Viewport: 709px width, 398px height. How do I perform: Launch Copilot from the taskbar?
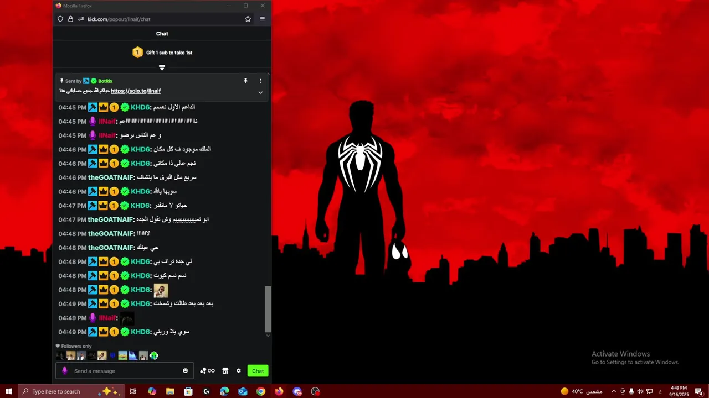[x=152, y=391]
